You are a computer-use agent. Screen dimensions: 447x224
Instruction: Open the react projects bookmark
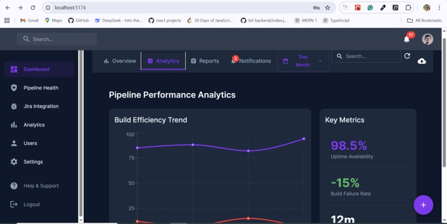pyautogui.click(x=165, y=20)
